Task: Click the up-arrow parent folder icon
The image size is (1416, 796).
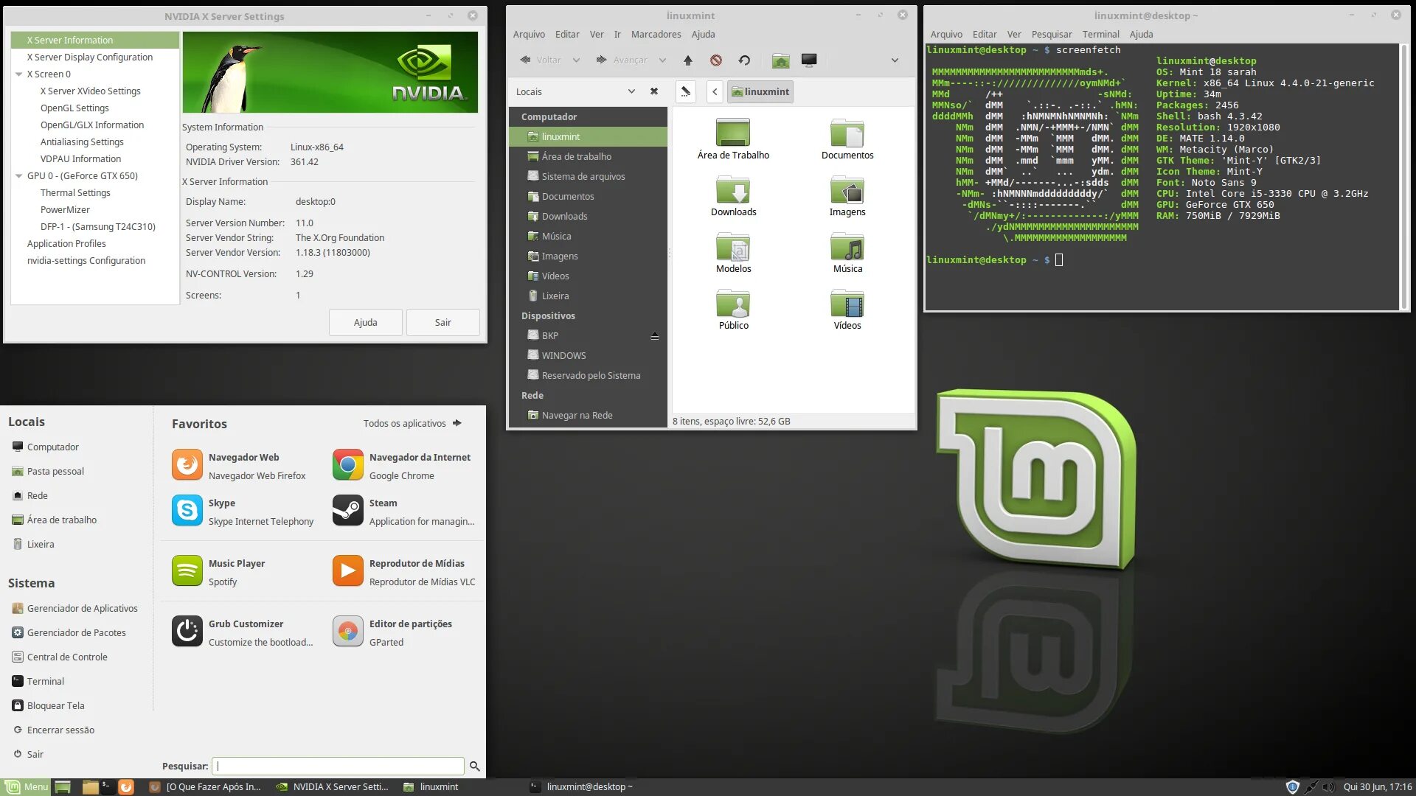Action: tap(687, 60)
